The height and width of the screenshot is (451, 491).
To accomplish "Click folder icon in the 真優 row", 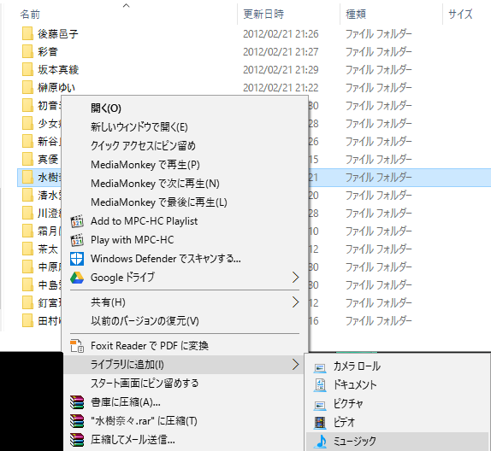I will click(27, 159).
